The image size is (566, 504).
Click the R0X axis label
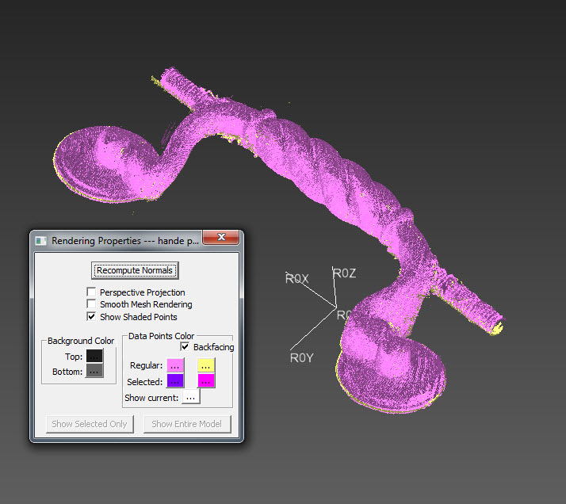click(297, 278)
